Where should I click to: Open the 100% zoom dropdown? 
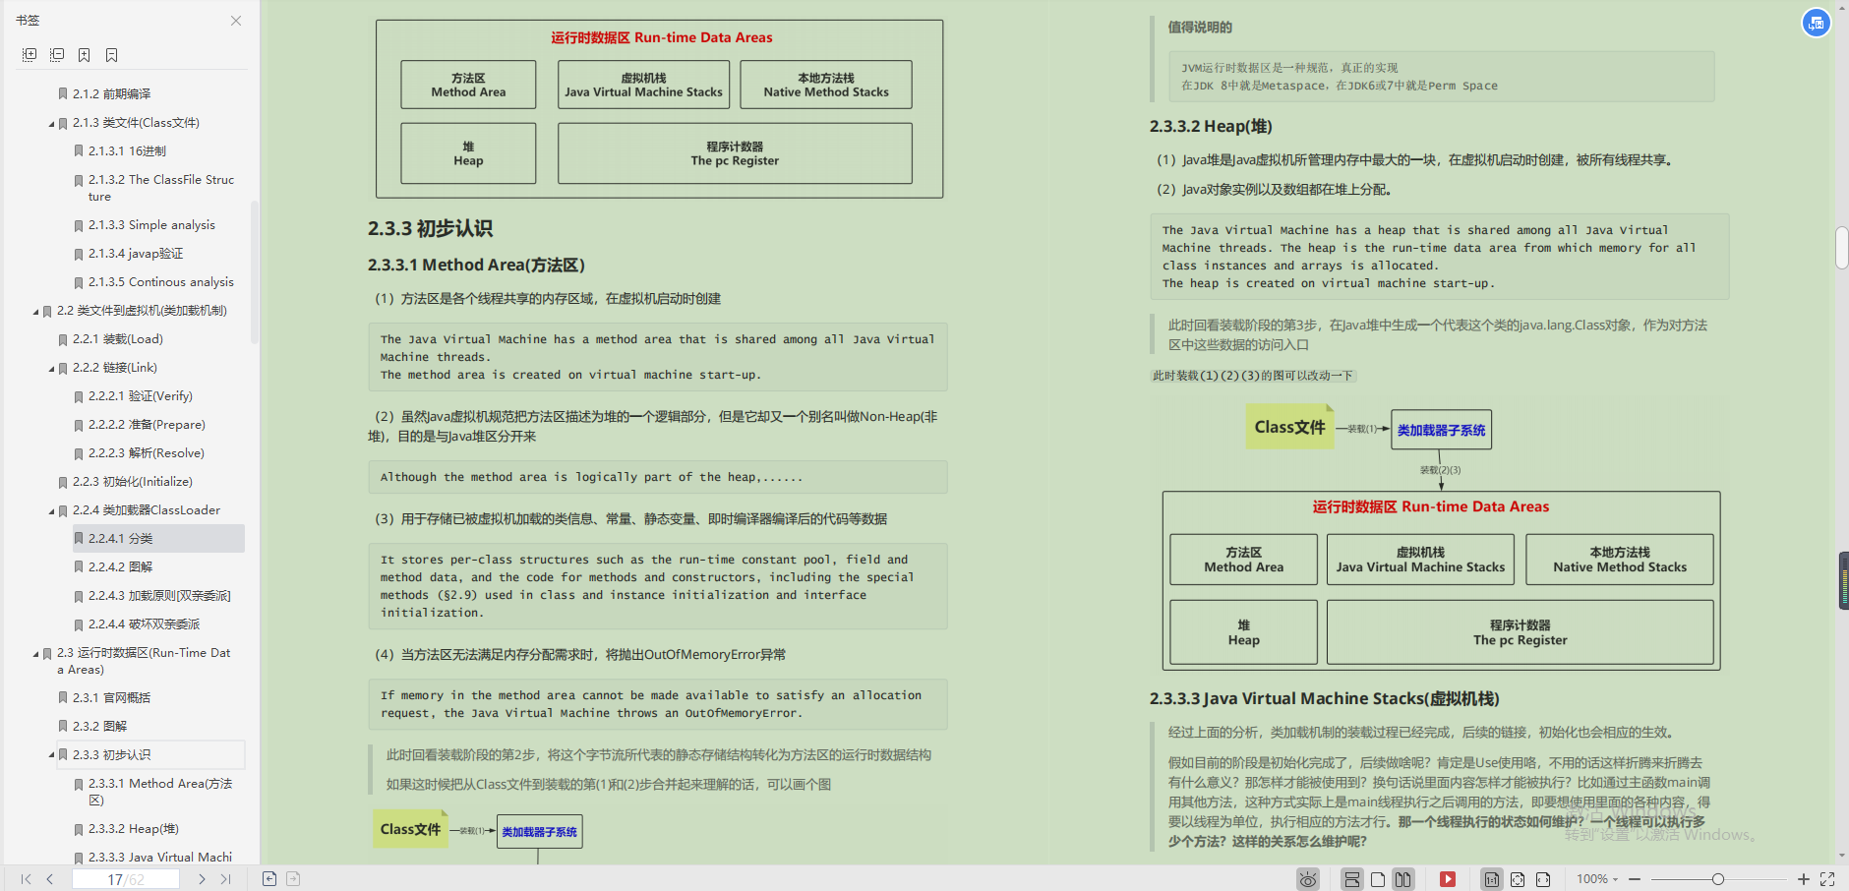pyautogui.click(x=1597, y=879)
